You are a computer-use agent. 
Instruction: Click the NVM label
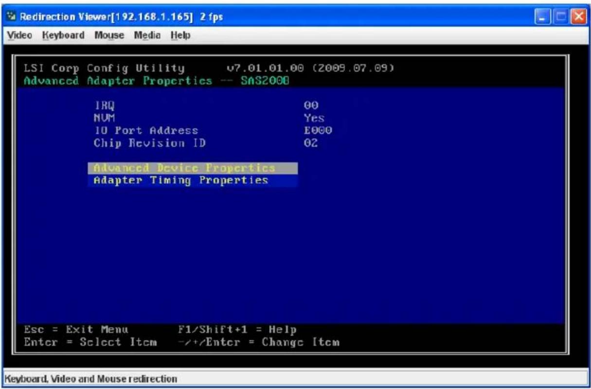click(x=104, y=118)
